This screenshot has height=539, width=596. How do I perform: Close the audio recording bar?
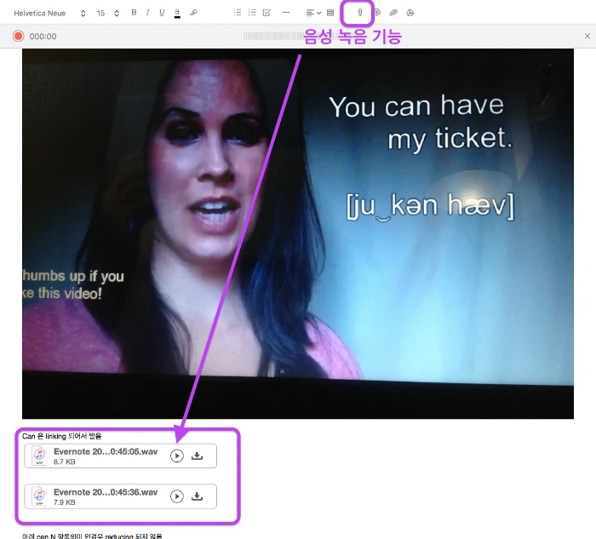coord(587,36)
